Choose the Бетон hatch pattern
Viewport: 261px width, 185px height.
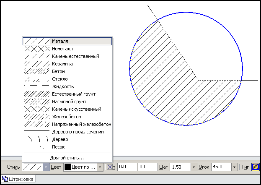point(67,71)
